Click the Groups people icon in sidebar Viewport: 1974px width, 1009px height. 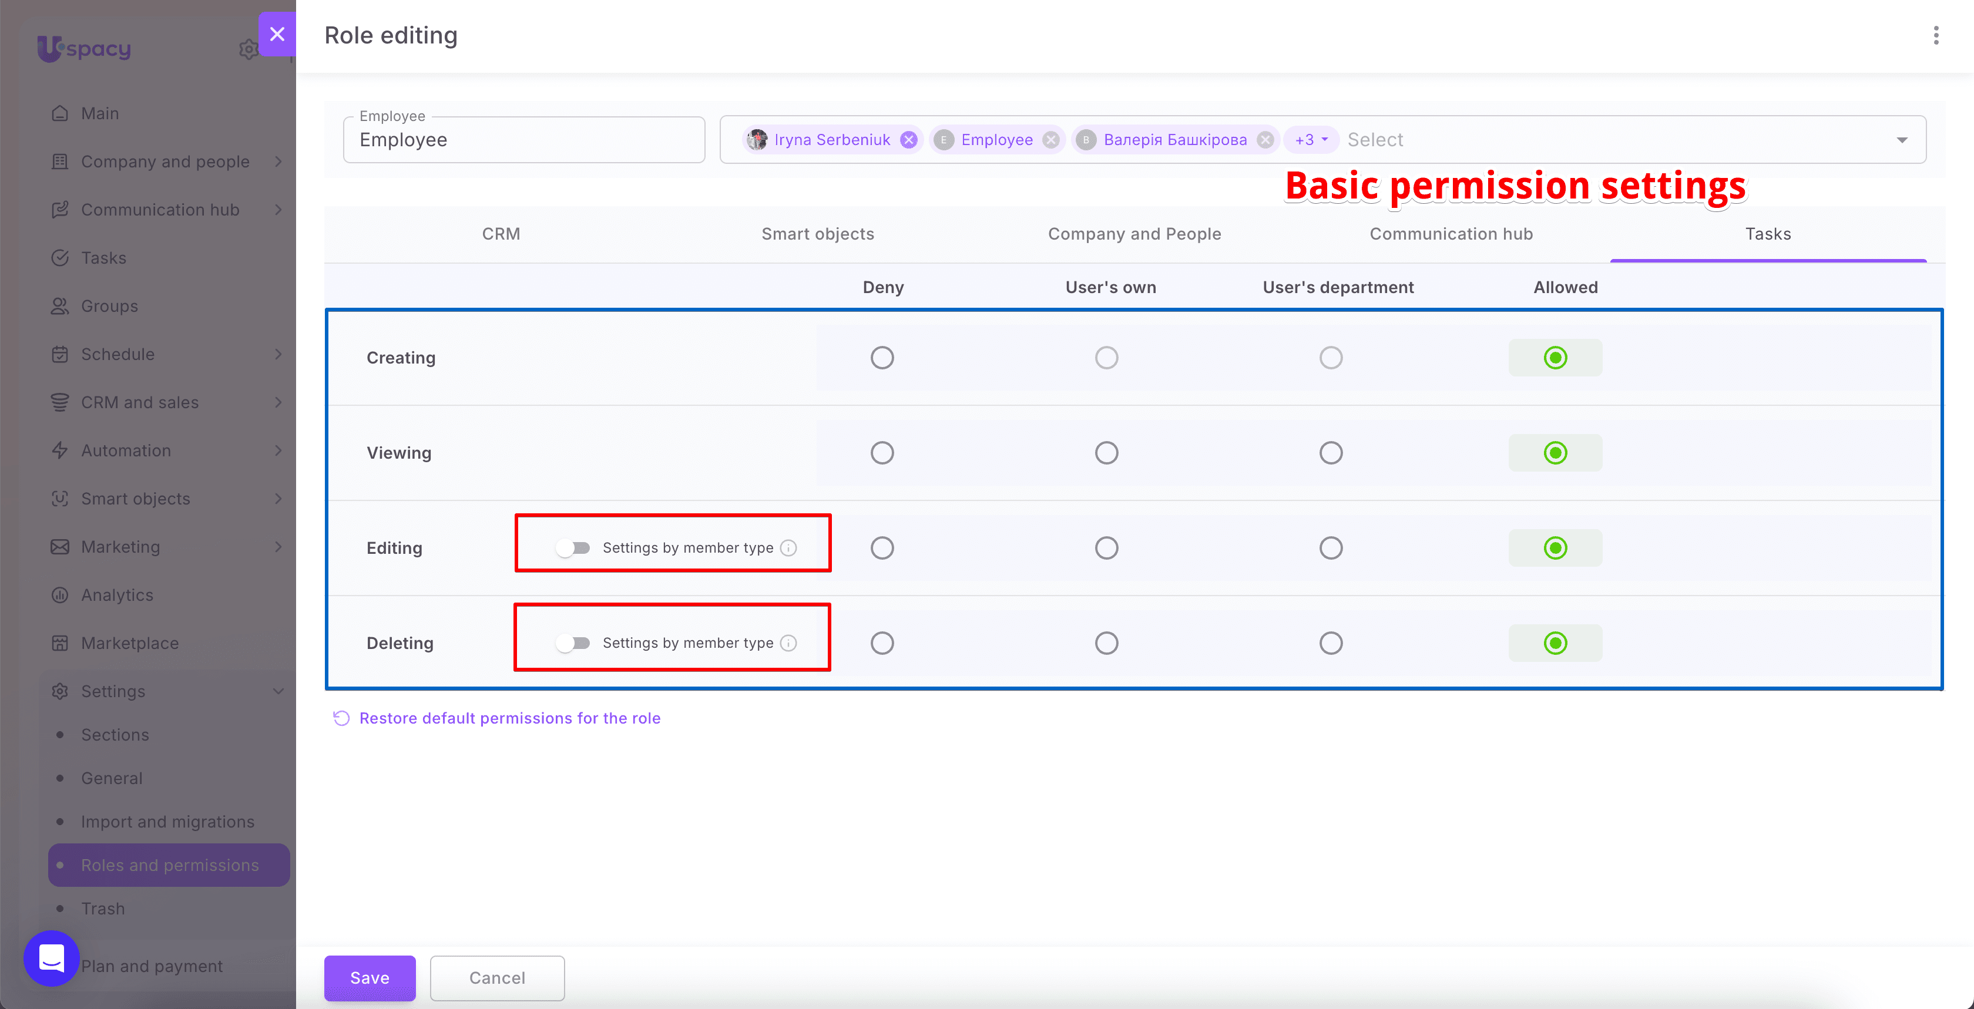60,305
